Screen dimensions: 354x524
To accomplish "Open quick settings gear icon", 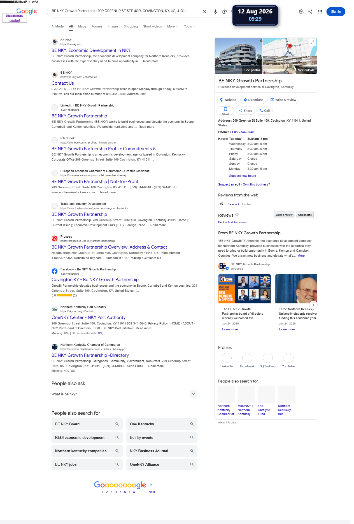I will point(301,11).
